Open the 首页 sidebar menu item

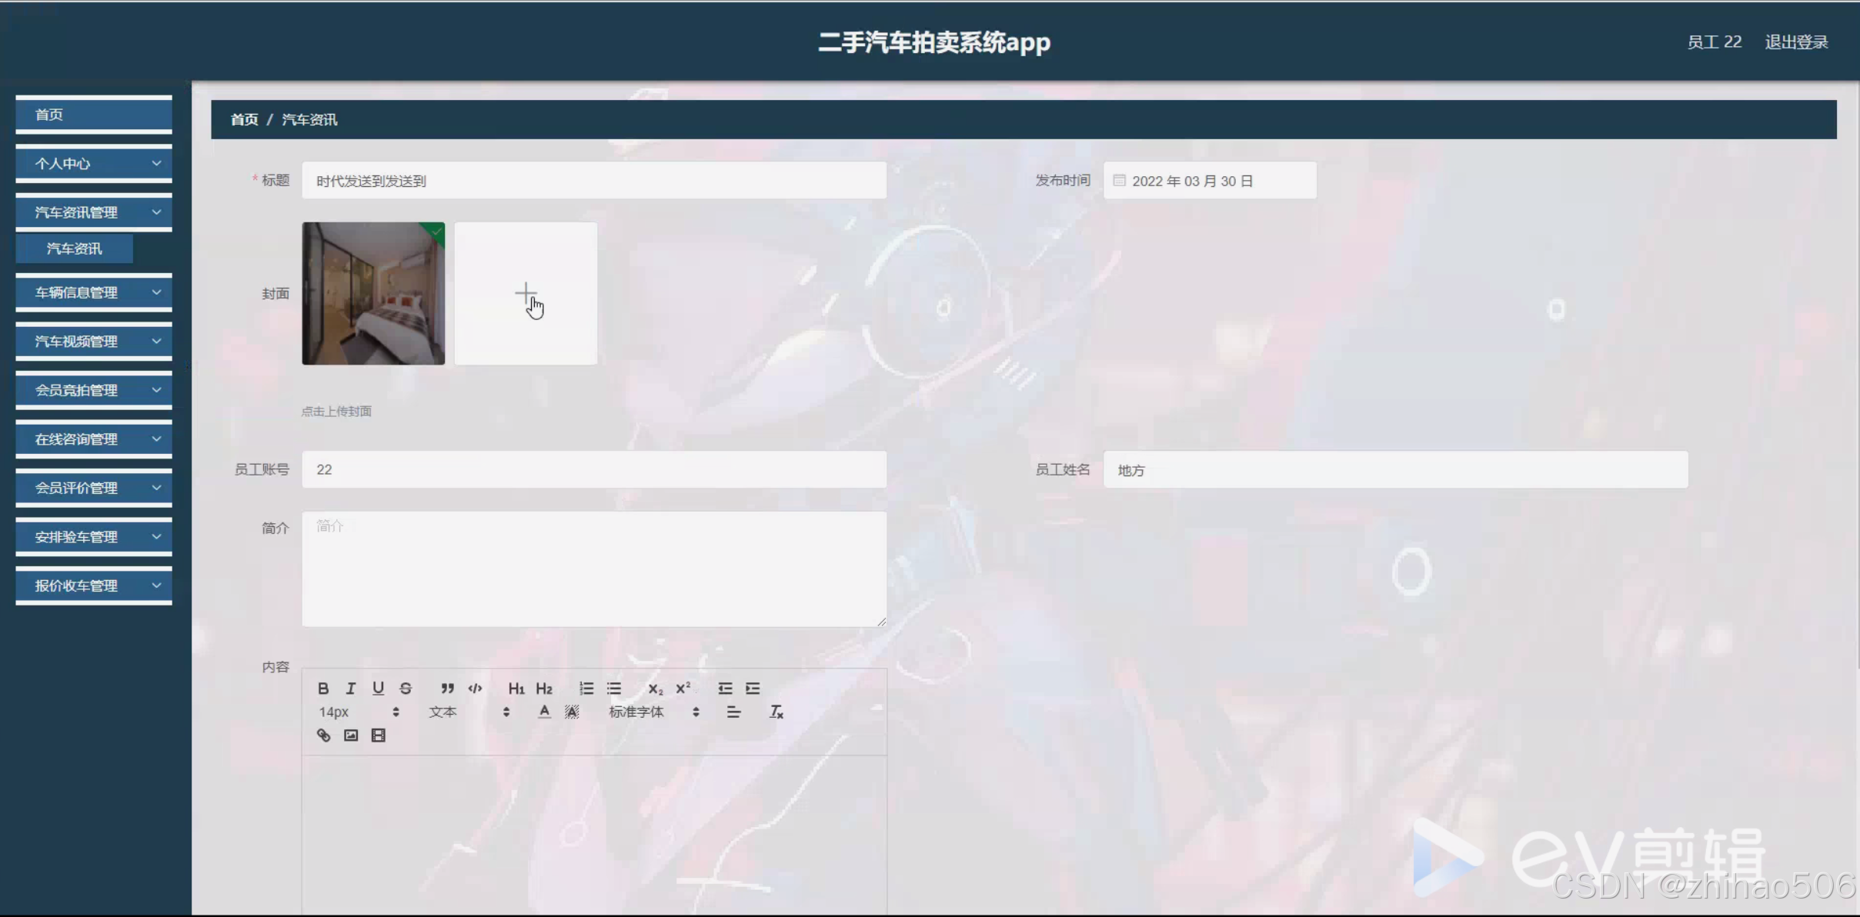(93, 115)
